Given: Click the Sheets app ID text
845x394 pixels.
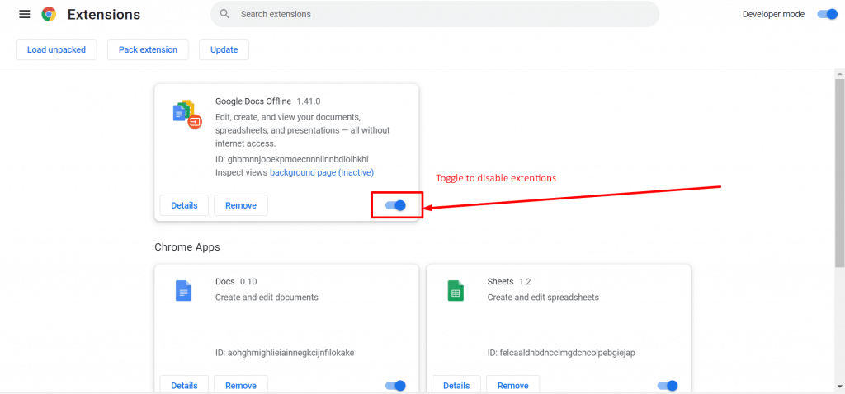Looking at the screenshot, I should 561,353.
